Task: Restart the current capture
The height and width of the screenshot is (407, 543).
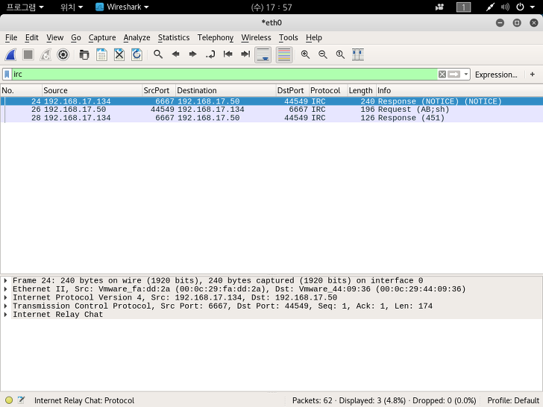Action: click(x=45, y=54)
